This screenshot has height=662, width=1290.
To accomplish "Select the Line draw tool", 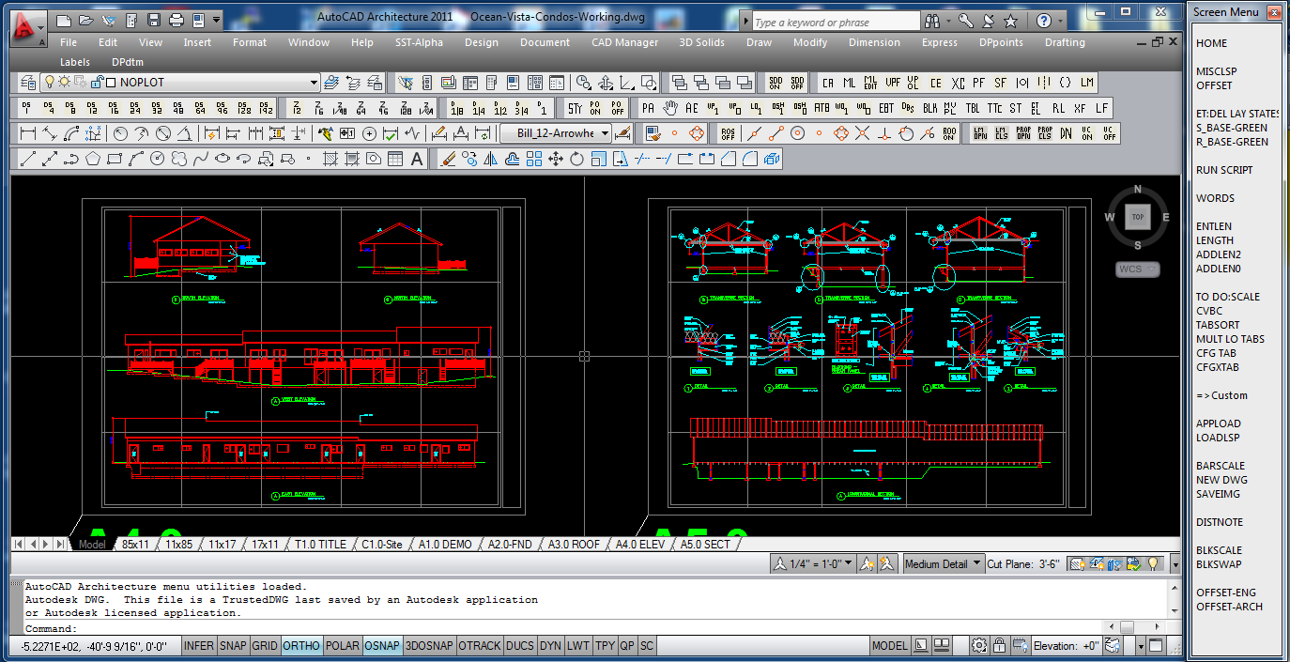I will pyautogui.click(x=28, y=159).
